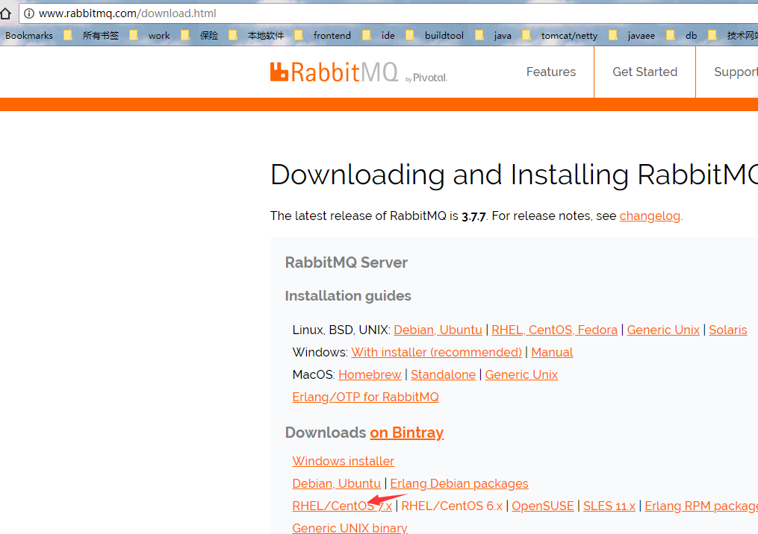Open the SLES 11.x download link

(x=609, y=506)
